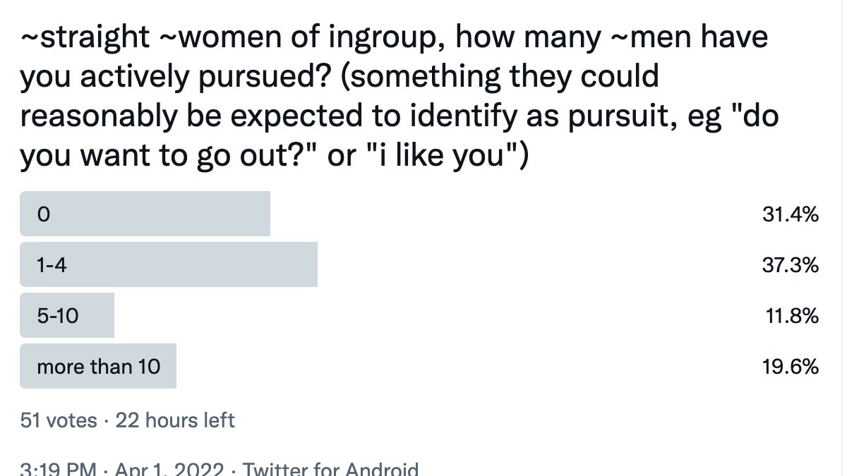Click the 19.6% percentage label
This screenshot has height=476, width=847.
coord(791,367)
